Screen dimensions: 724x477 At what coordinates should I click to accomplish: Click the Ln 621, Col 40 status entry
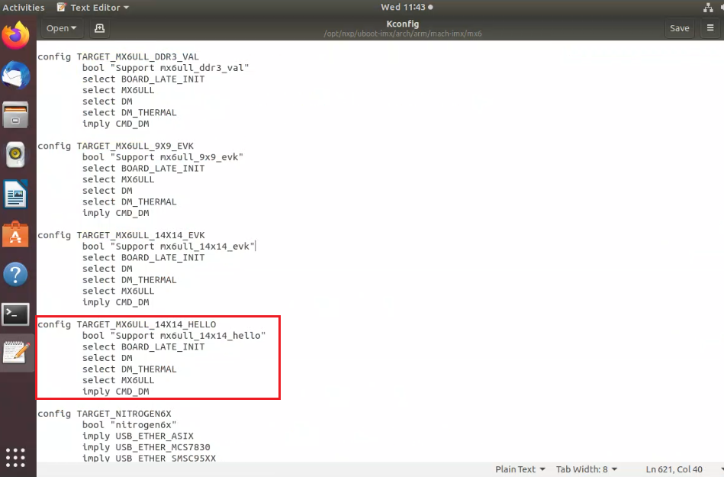(674, 469)
